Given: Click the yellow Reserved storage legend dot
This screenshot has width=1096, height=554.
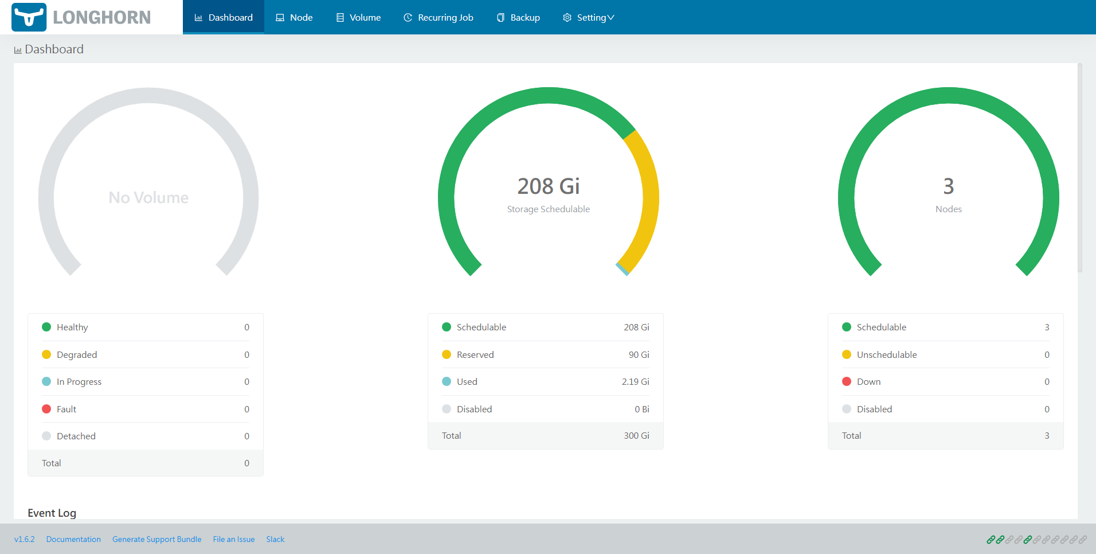Looking at the screenshot, I should 447,354.
